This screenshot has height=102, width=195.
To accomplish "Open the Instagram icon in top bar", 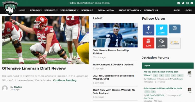I will pos(187,3).
